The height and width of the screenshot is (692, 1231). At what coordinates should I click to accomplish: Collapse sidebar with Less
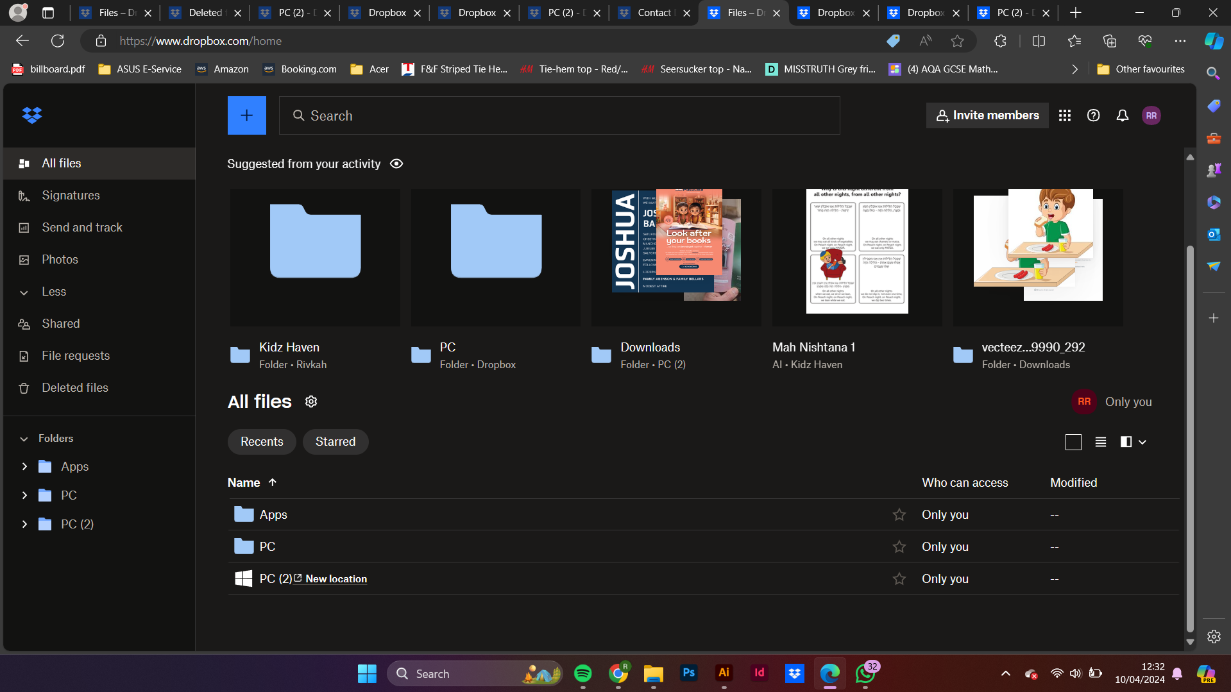click(x=54, y=292)
